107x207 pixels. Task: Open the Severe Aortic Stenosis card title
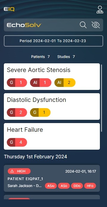pos(39,70)
